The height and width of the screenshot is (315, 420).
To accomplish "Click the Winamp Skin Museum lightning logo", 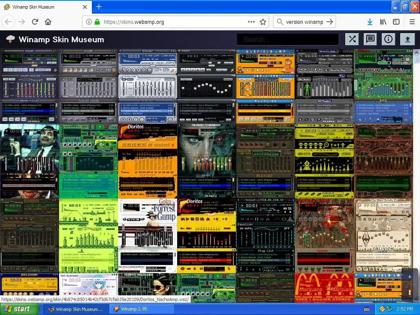I will pos(10,39).
